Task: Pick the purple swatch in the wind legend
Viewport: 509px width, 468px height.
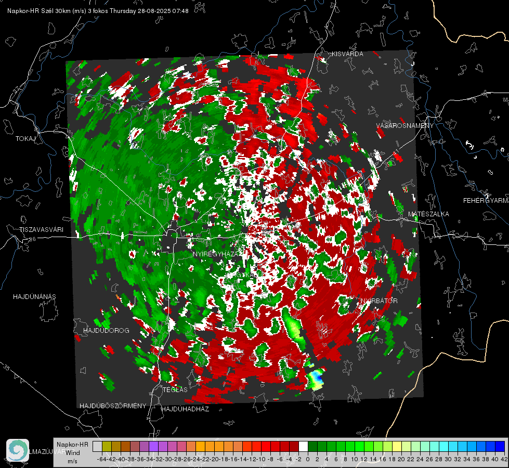Action: coord(153,446)
